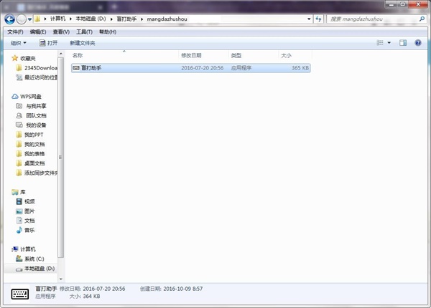Click the refresh button beside address bar
The width and height of the screenshot is (431, 308).
(x=318, y=19)
